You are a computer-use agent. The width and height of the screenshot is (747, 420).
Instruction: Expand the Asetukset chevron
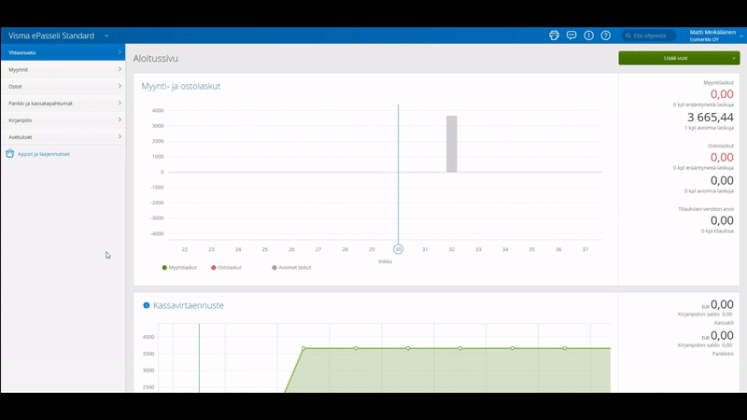(120, 136)
